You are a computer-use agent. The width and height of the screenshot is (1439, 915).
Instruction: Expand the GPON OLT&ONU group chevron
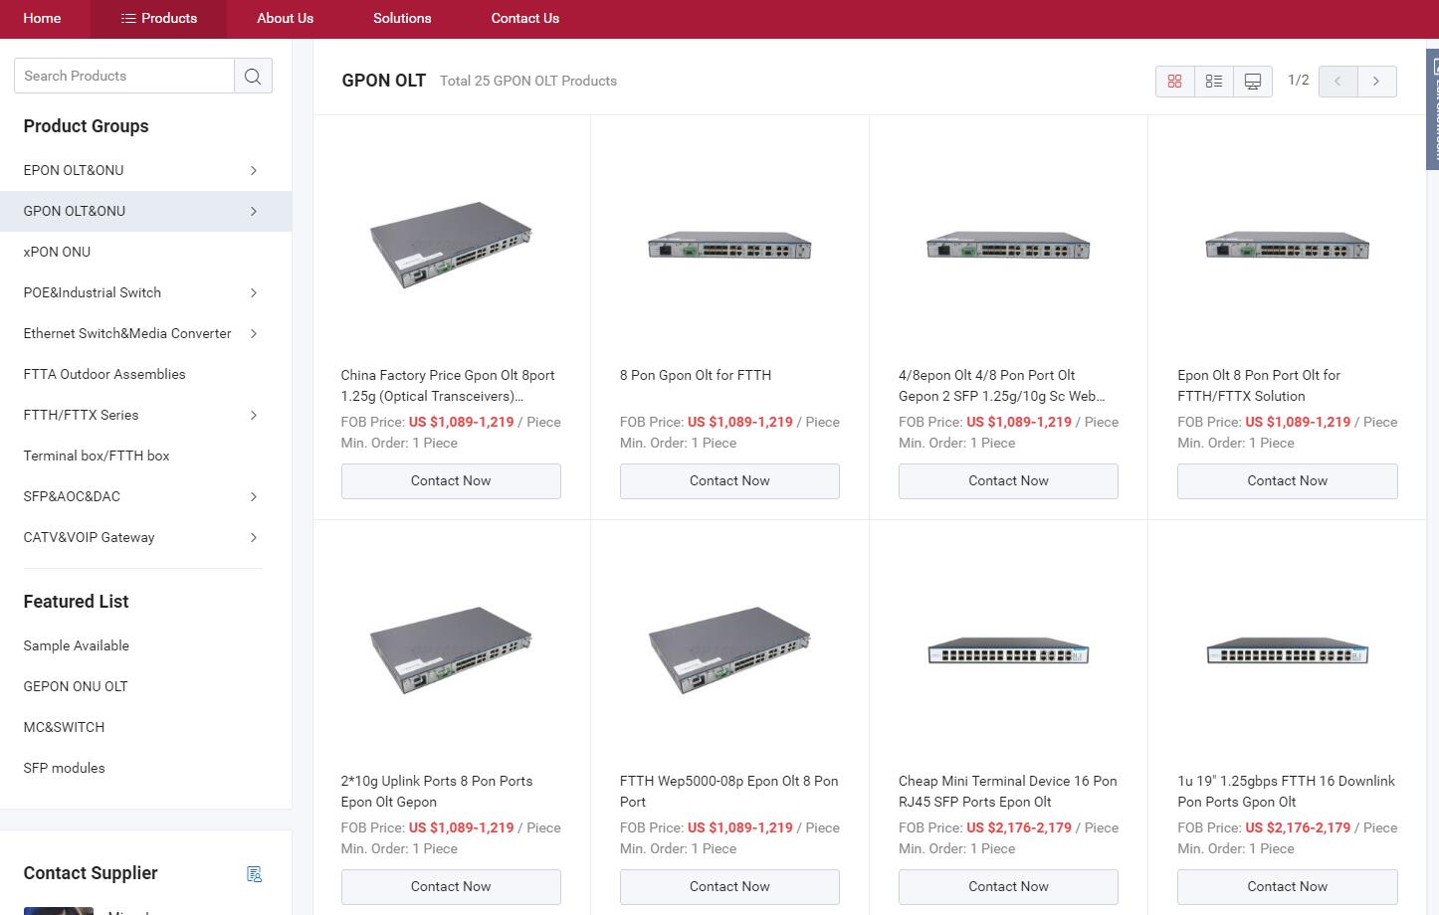coord(254,211)
